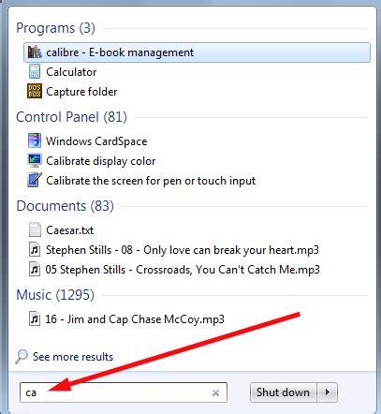Select calibre - E-book management result
Screen dimensions: 381x414
[197, 52]
